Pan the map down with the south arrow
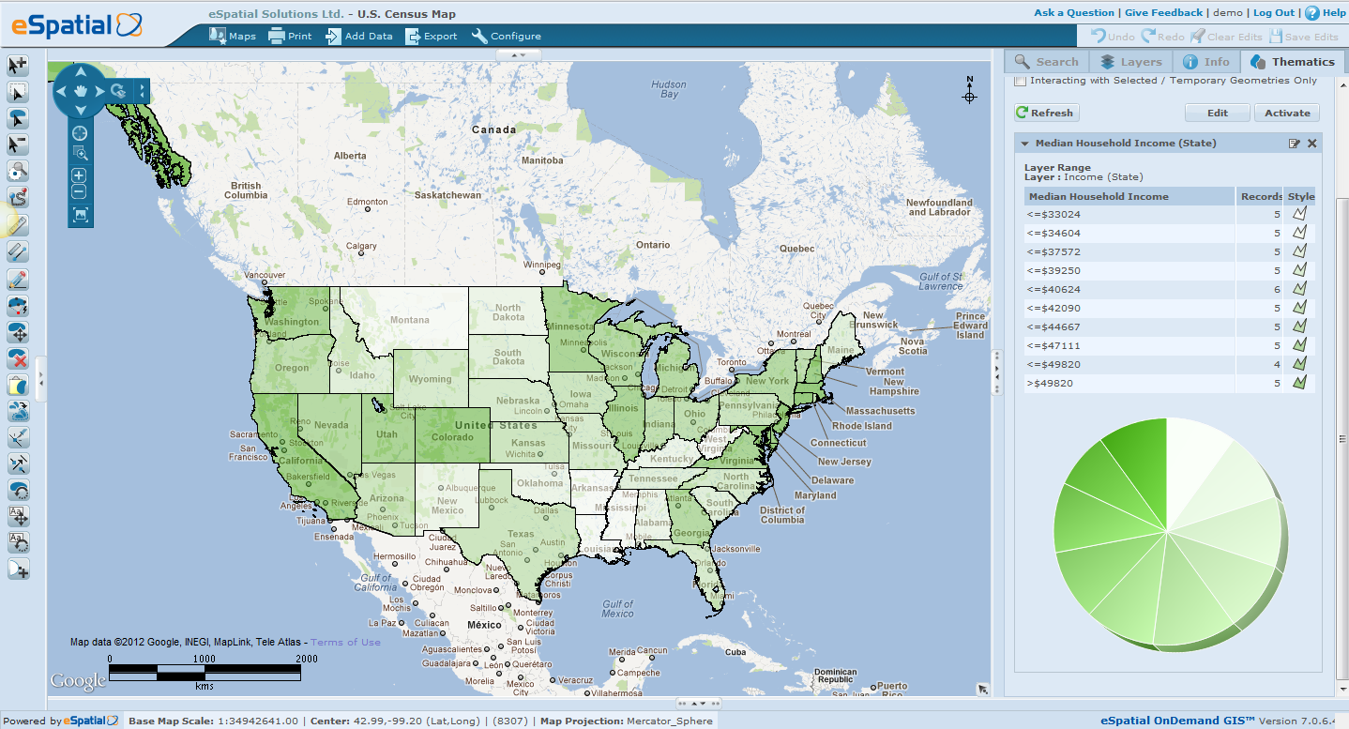 (81, 110)
